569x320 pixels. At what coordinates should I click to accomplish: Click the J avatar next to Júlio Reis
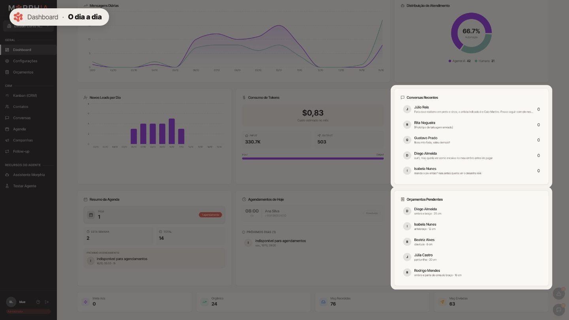tap(407, 109)
